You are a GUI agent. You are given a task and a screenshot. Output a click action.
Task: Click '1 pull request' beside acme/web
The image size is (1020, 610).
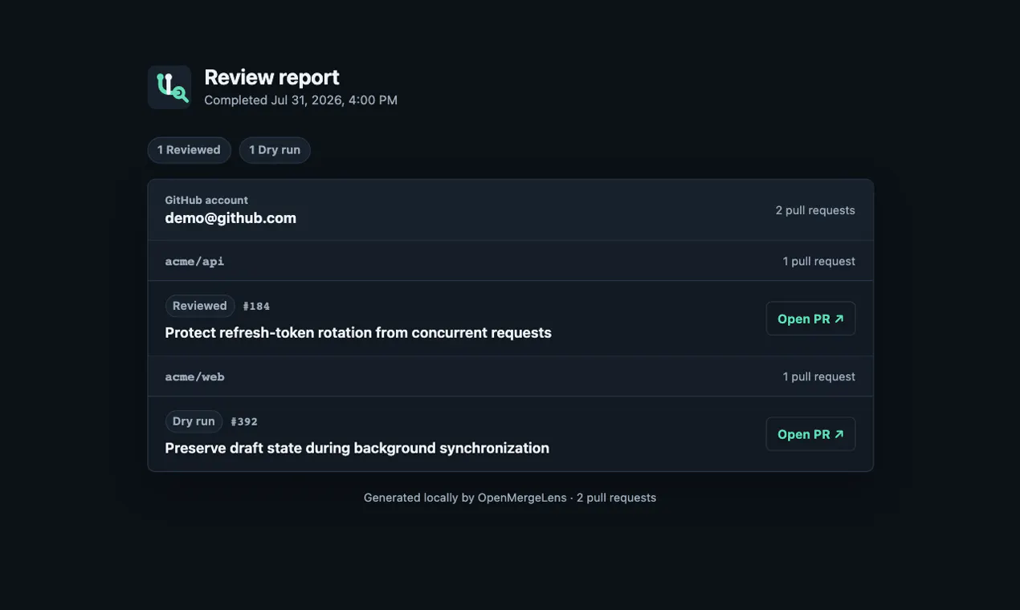(x=819, y=377)
